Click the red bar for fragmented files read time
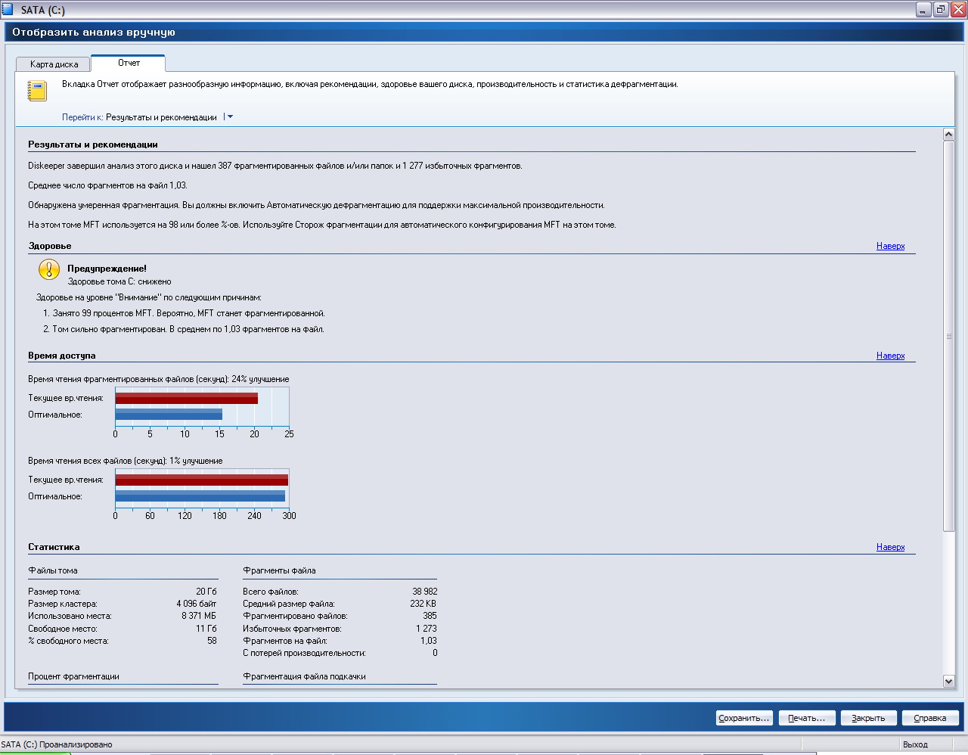This screenshot has height=755, width=968. (186, 398)
